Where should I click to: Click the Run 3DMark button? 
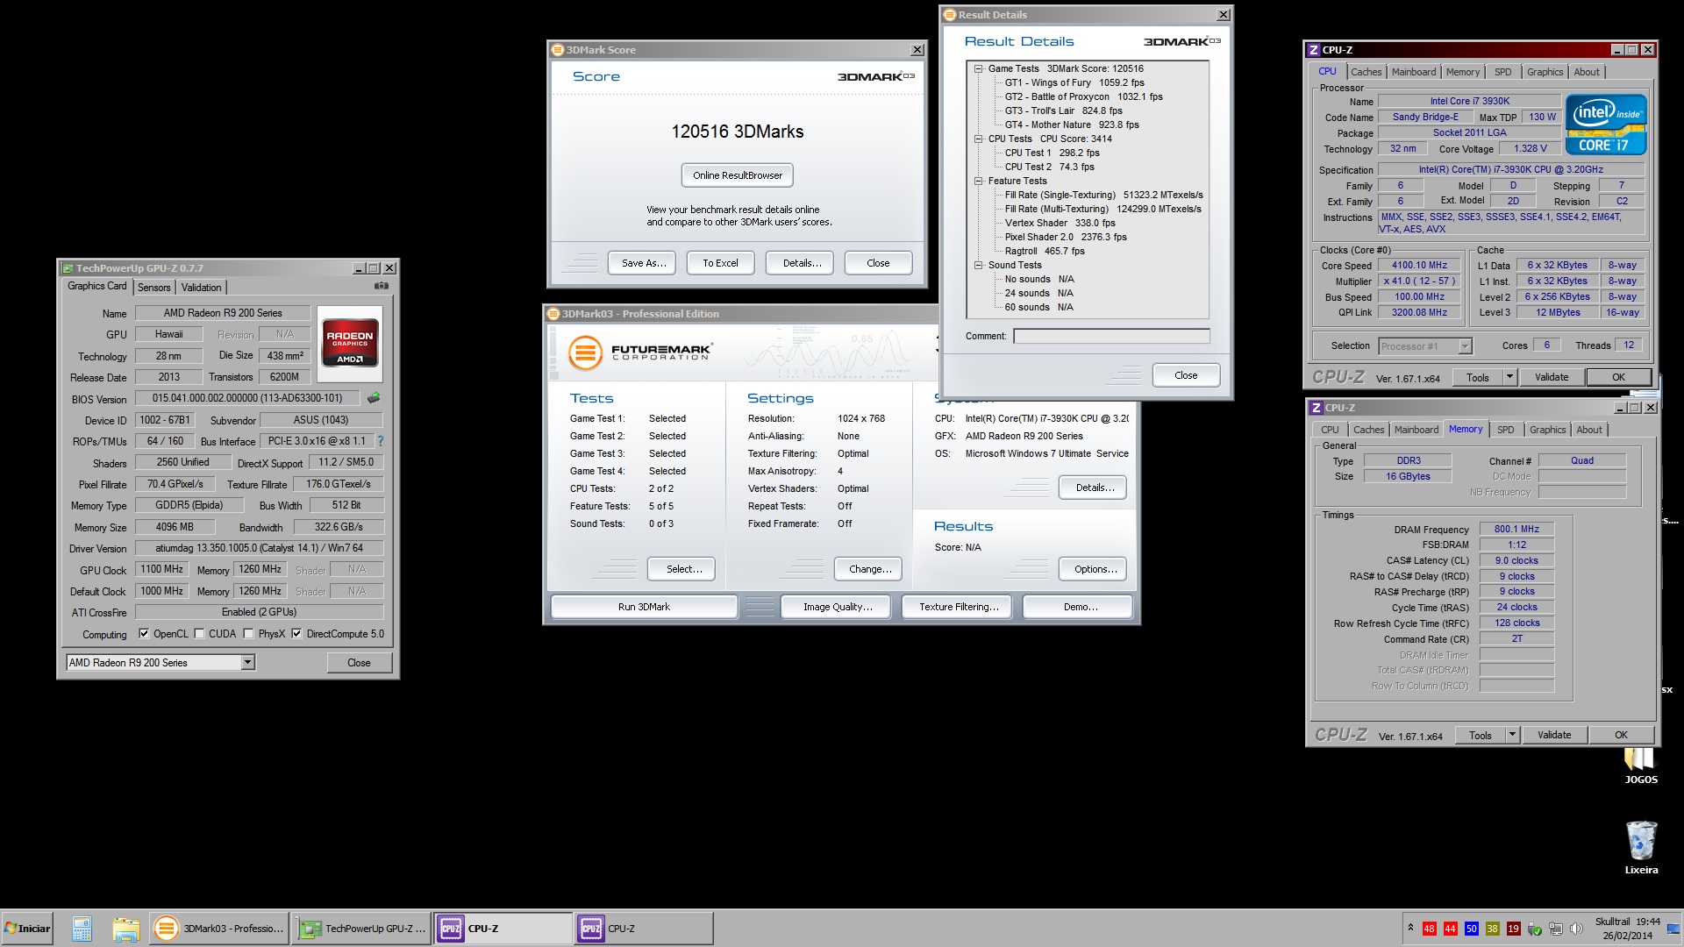click(644, 607)
